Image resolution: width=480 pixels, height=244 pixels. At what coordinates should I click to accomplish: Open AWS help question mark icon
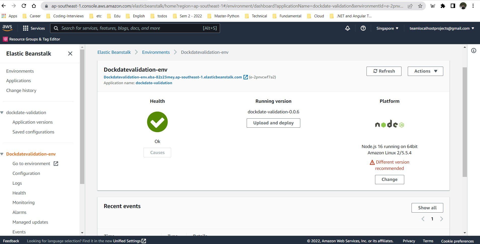click(363, 28)
